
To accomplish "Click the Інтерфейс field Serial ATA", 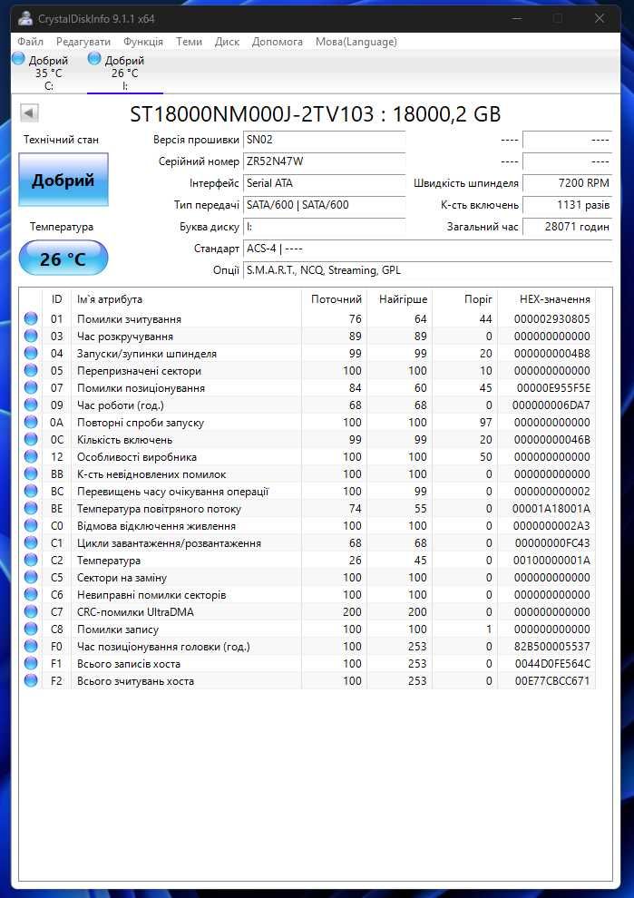I will pos(324,183).
